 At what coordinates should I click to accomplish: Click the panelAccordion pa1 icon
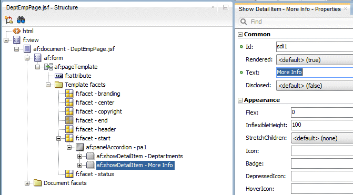(79, 147)
